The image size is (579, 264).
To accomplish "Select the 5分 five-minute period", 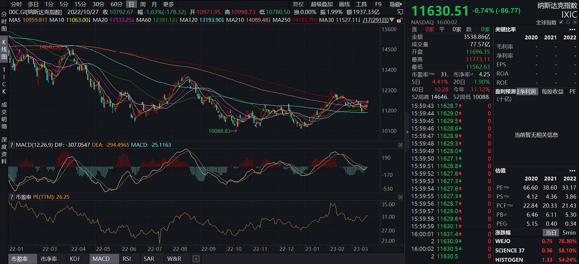I will pyautogui.click(x=64, y=4).
